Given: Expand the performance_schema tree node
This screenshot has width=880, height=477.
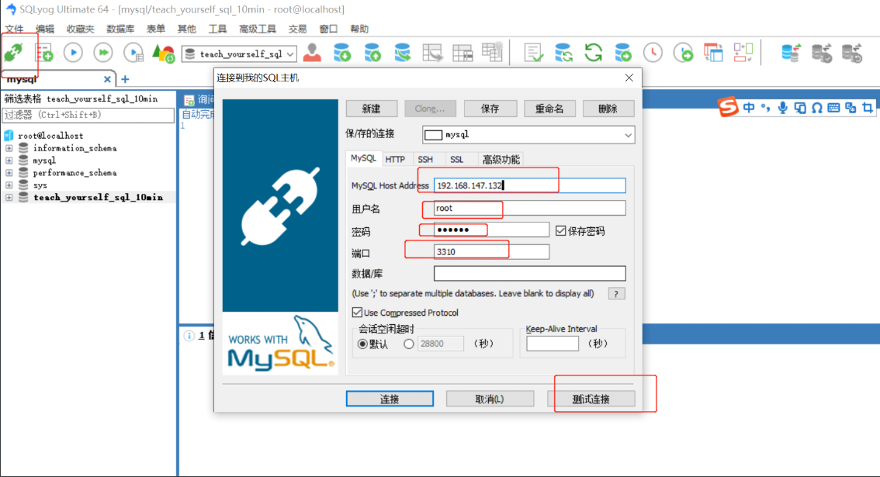Looking at the screenshot, I should click(9, 173).
